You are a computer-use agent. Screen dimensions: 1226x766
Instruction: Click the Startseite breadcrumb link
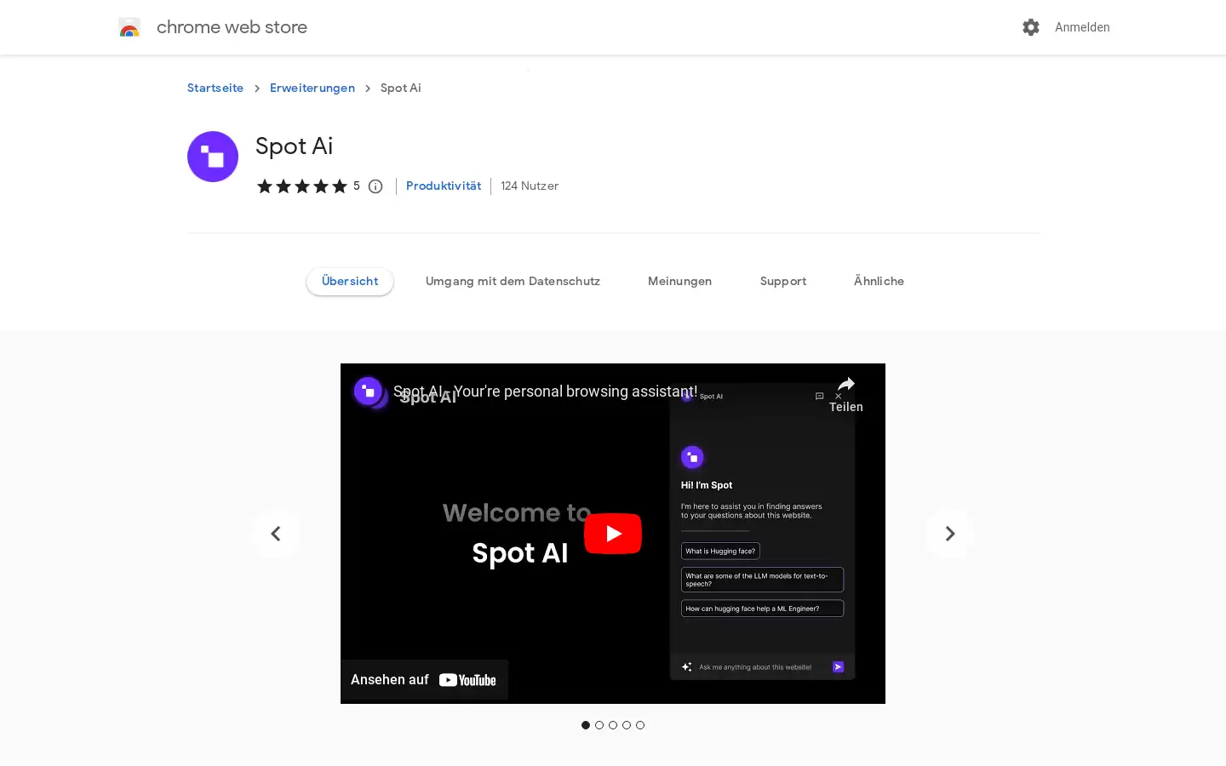215,88
